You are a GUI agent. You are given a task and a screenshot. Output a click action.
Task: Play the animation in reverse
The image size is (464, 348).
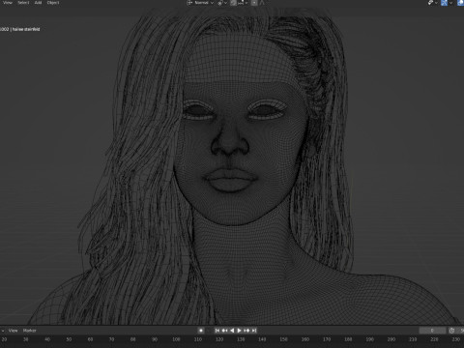coord(232,331)
